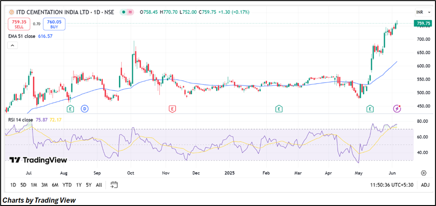Click the TradingView logo
This screenshot has width=436, height=206.
pyautogui.click(x=38, y=160)
